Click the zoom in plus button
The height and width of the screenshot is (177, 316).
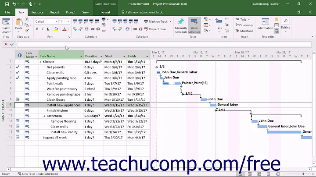pos(313,174)
